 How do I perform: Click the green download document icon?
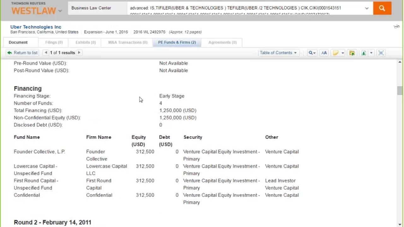364,53
